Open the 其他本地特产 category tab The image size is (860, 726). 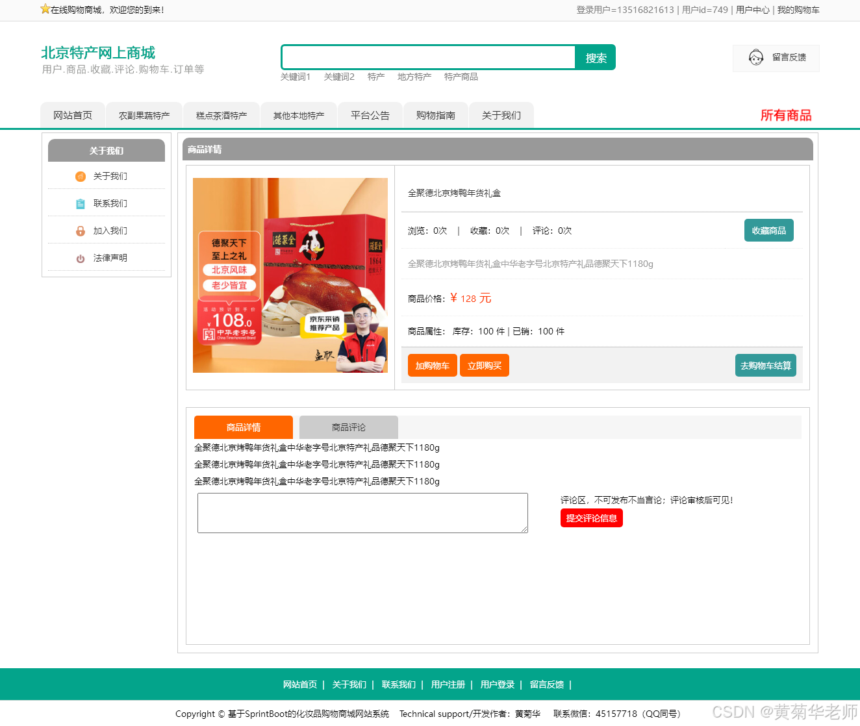[x=299, y=115]
